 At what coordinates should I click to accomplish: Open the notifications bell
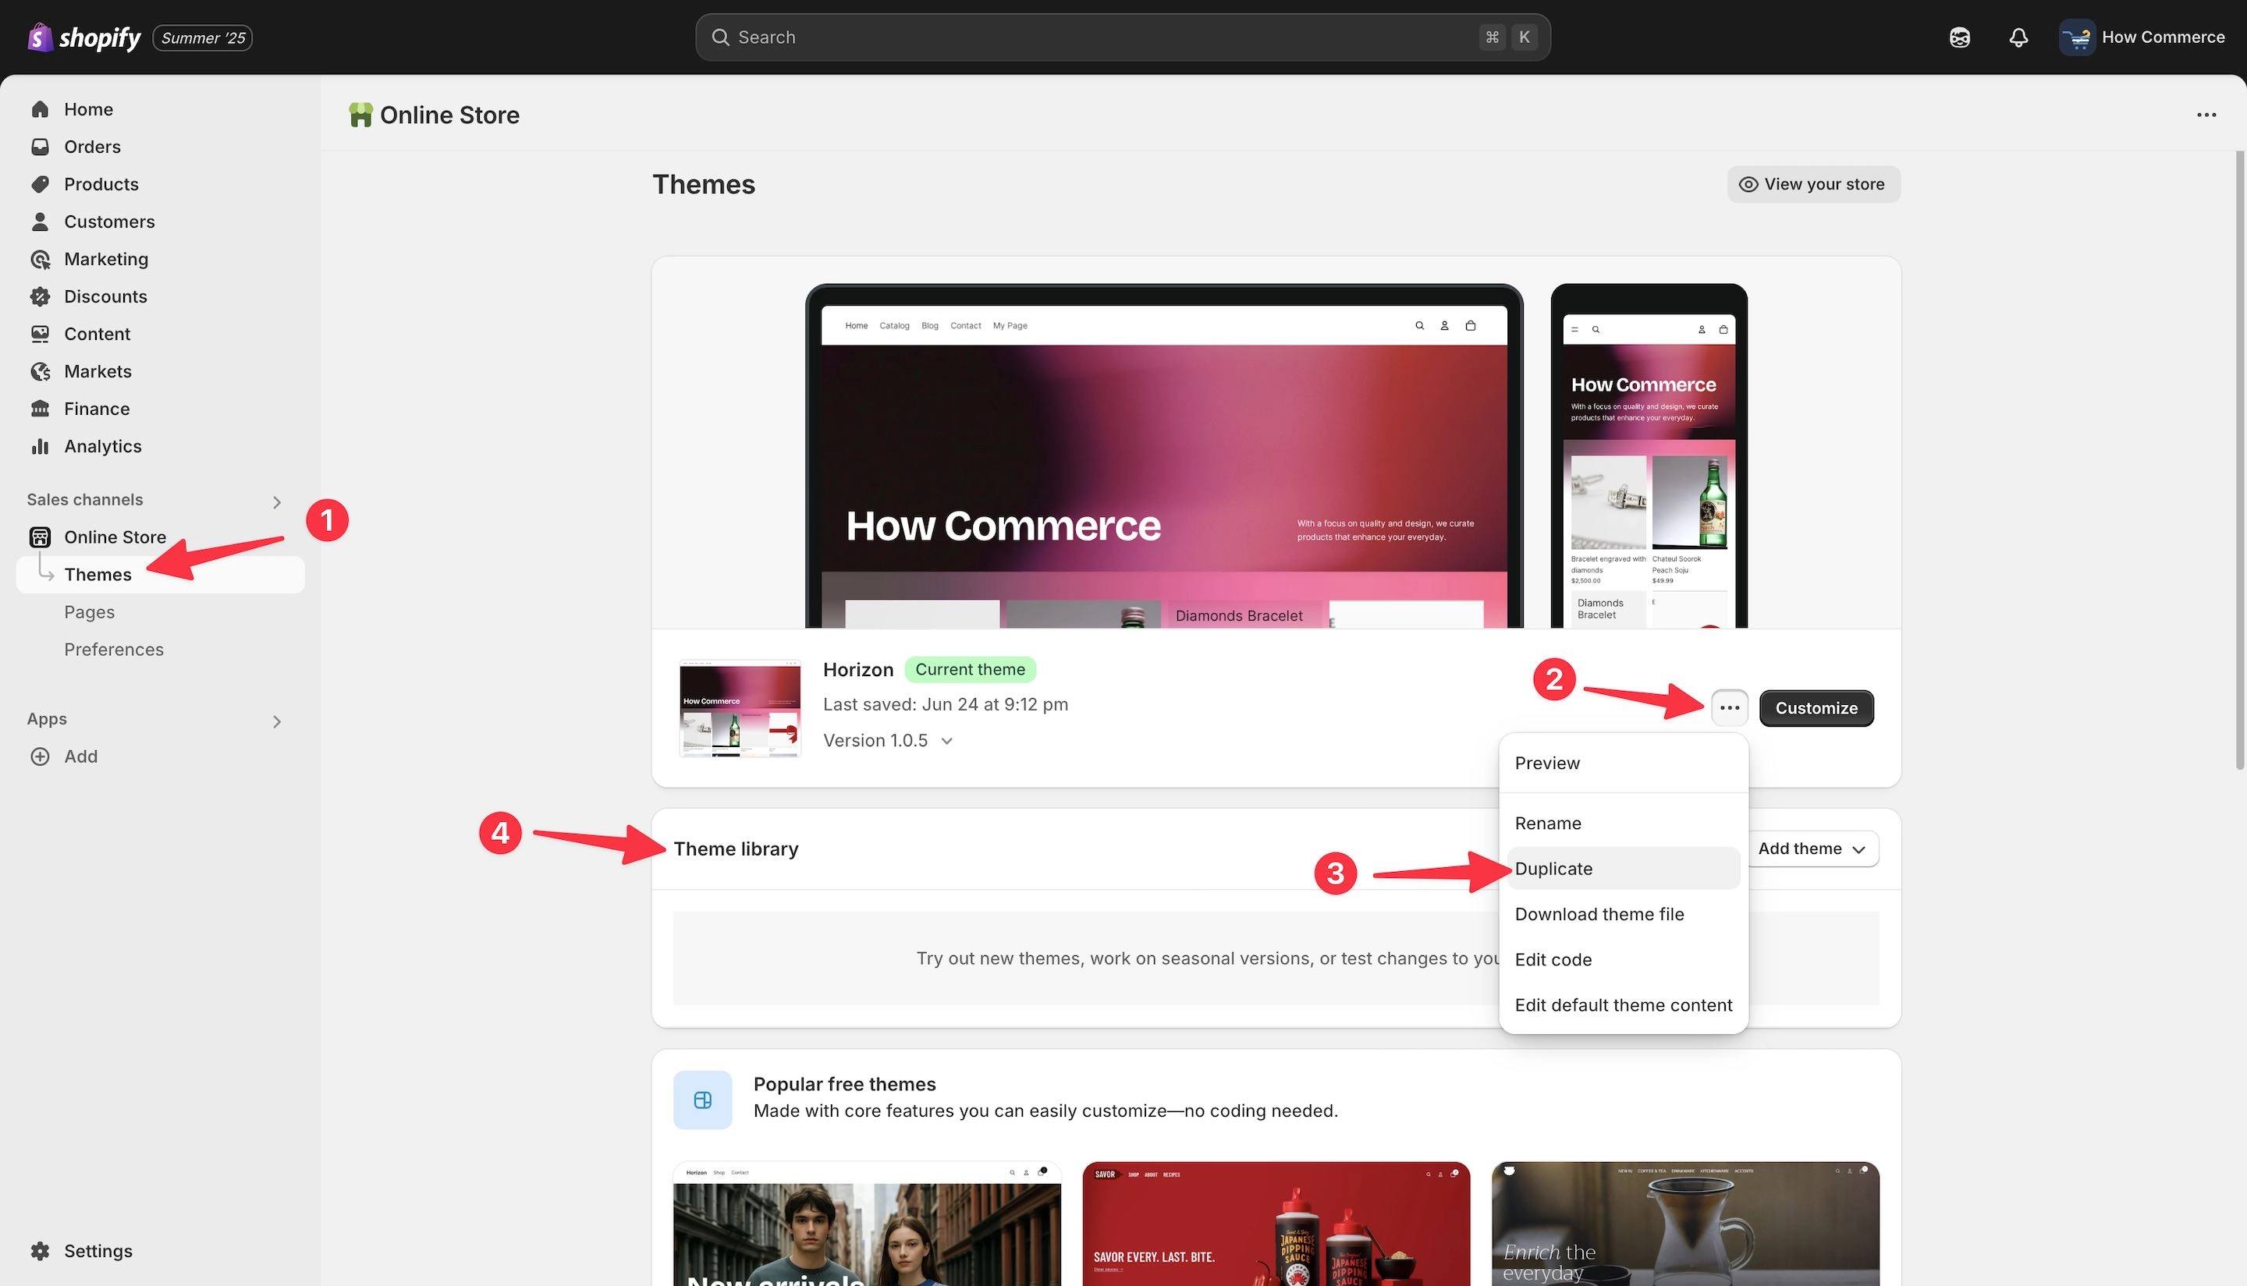click(x=2018, y=37)
